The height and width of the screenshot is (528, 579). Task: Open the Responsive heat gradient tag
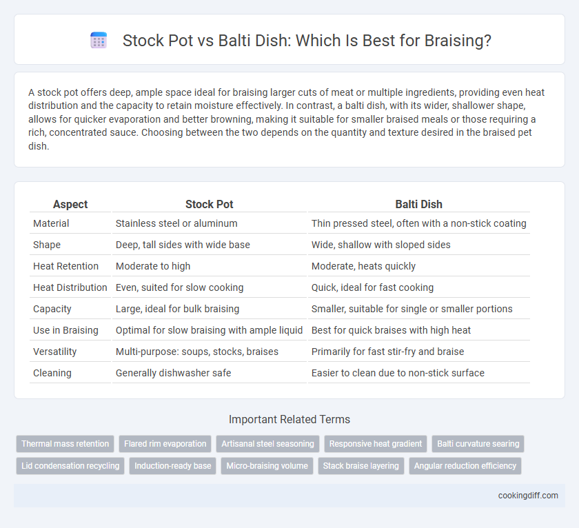click(376, 444)
